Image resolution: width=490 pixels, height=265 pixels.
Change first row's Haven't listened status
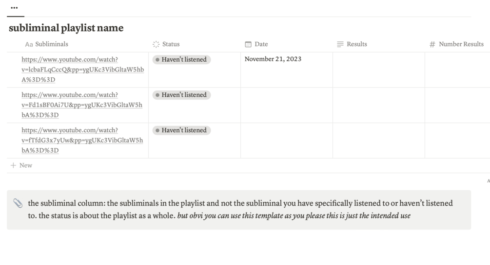coord(181,59)
